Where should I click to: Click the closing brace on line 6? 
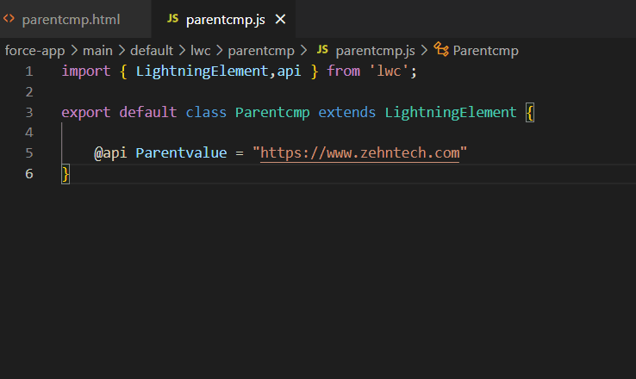pos(65,174)
